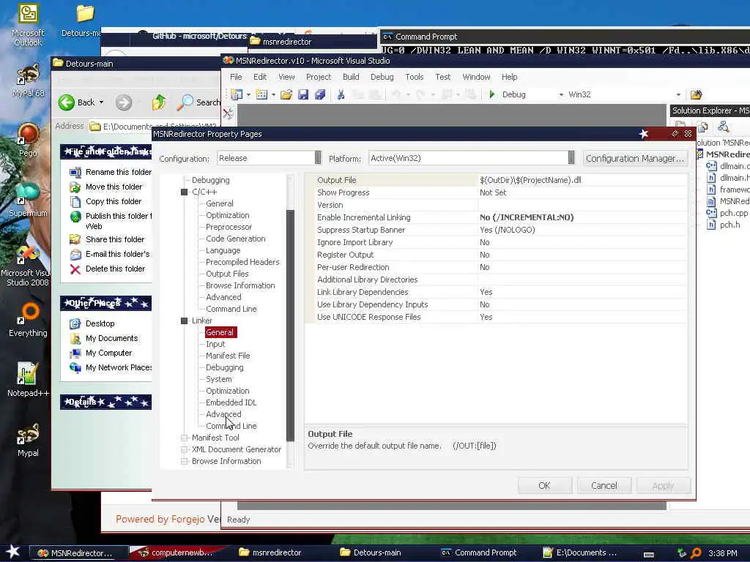
Task: Open MyPal 68 desktop icon
Action: 28,80
